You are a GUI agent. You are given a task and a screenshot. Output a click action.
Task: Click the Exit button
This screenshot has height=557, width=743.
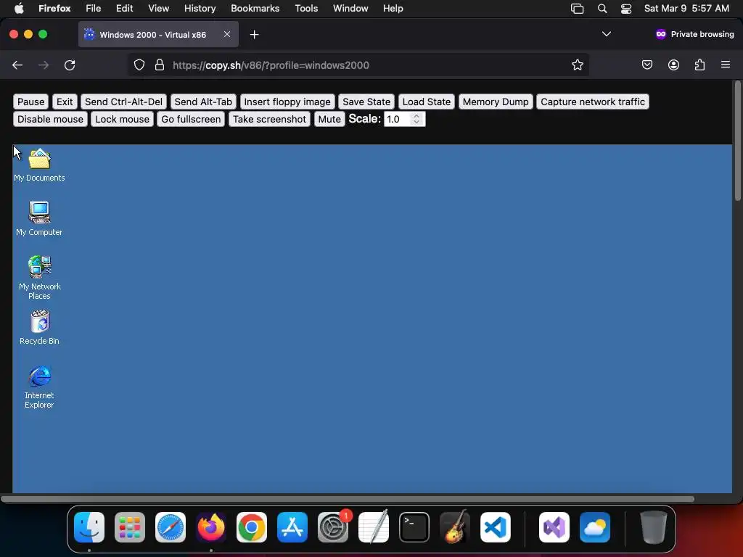pos(65,102)
